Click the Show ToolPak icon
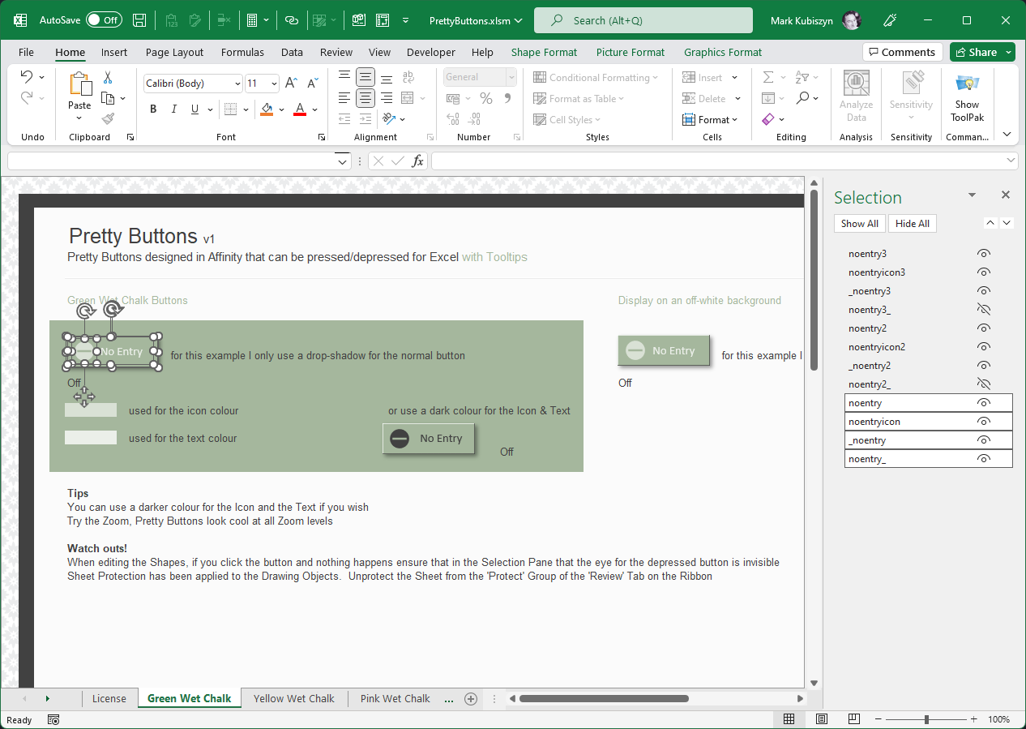 point(966,84)
